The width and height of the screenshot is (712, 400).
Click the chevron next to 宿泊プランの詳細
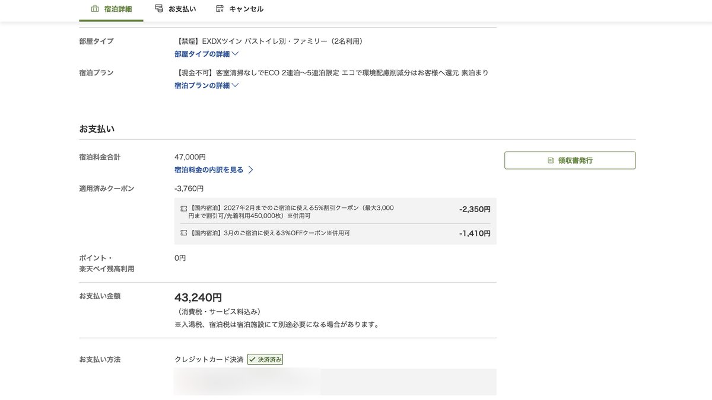click(235, 85)
